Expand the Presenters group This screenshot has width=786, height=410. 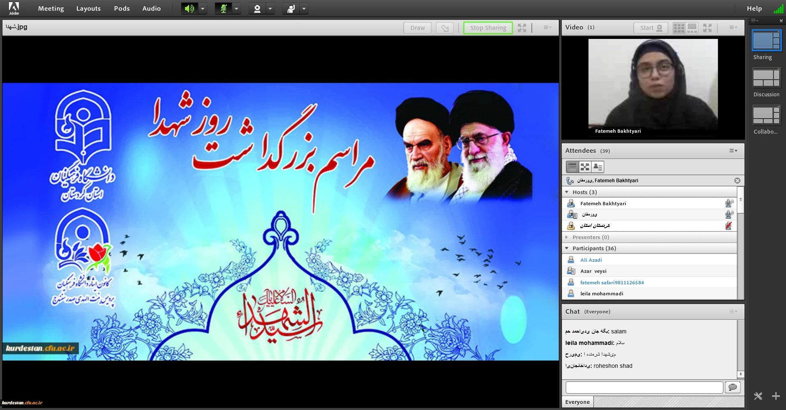(x=567, y=237)
